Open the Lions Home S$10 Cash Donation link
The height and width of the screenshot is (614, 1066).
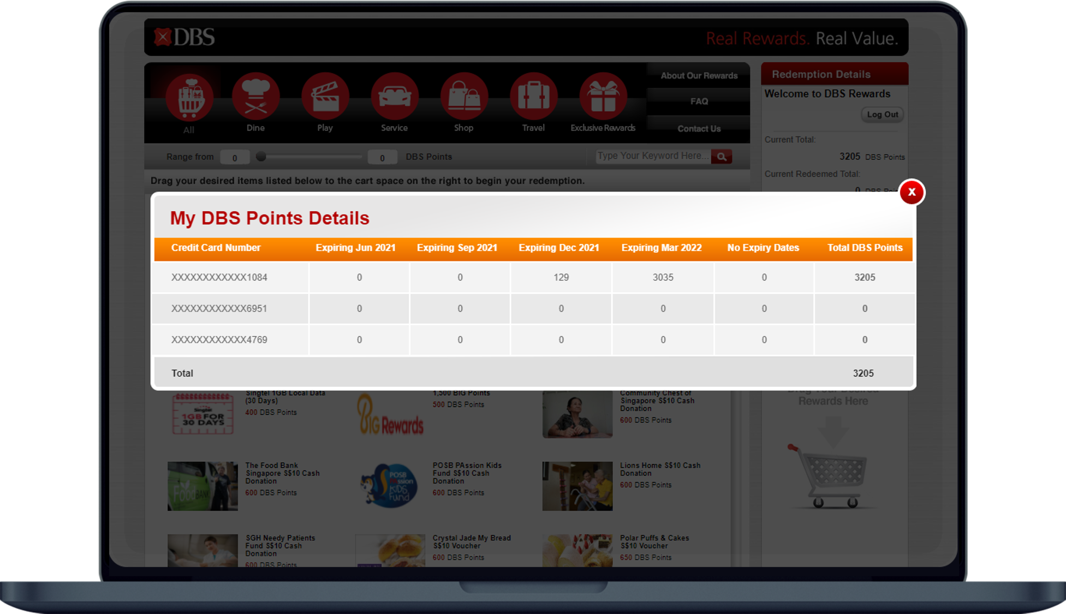[659, 469]
